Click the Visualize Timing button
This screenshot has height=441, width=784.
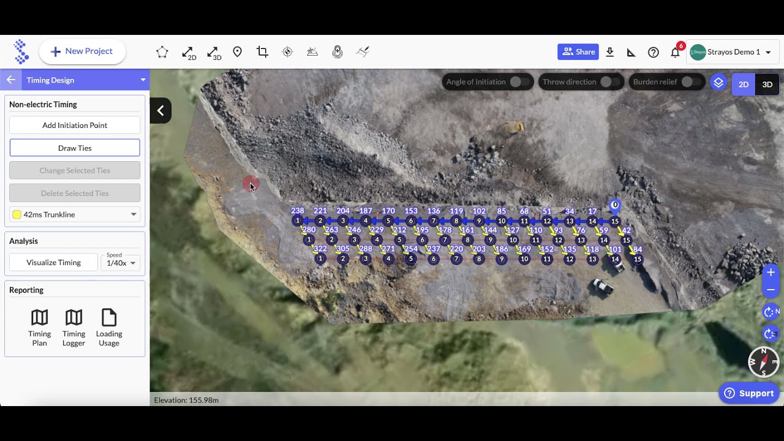pyautogui.click(x=53, y=262)
